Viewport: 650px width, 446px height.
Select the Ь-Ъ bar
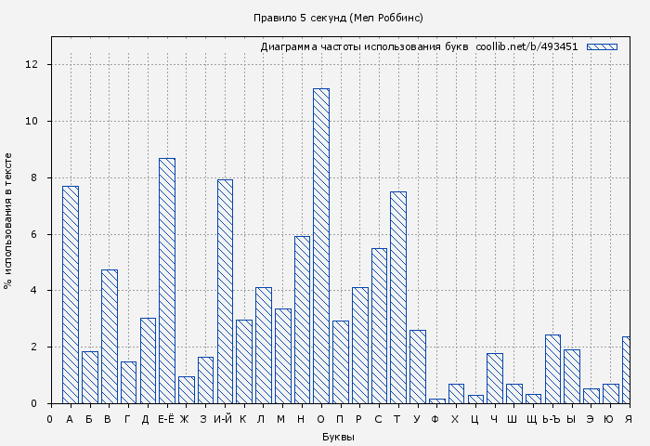pos(552,369)
